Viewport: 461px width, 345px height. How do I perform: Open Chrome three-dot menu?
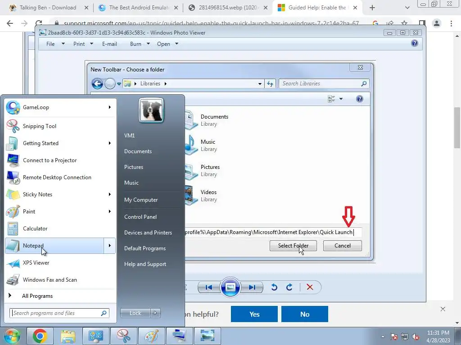(451, 23)
